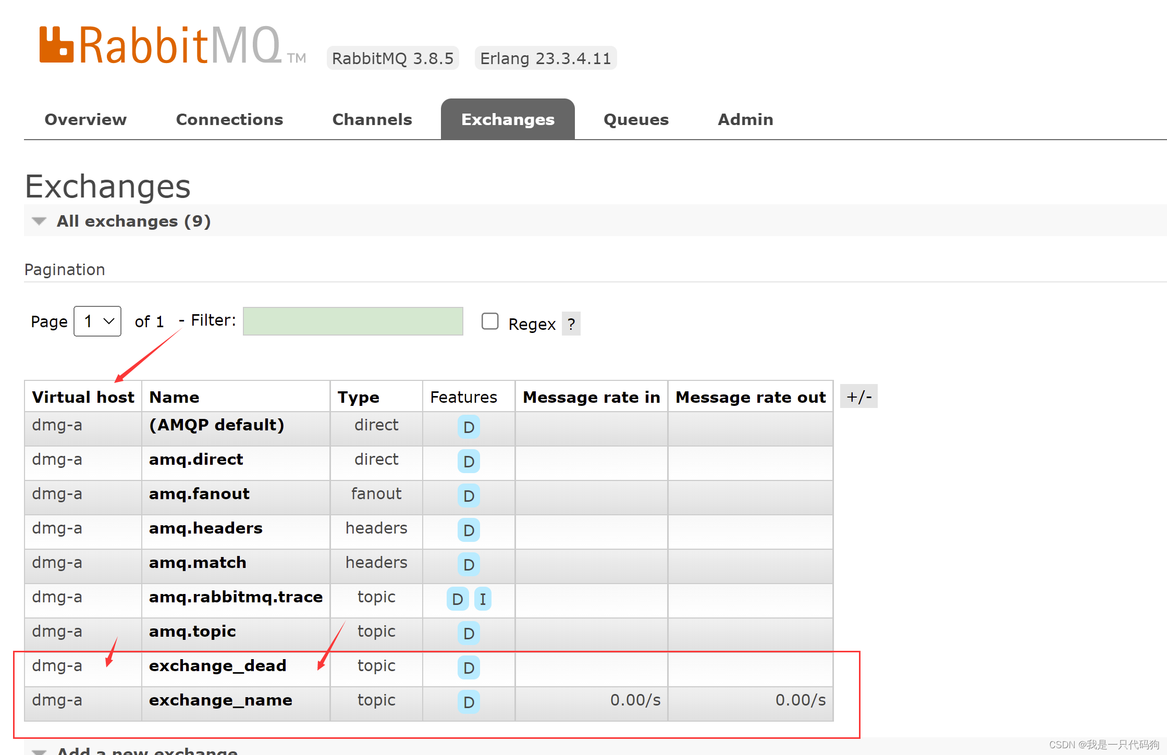Click the D badge for exchange_name
The image size is (1167, 755).
[469, 702]
